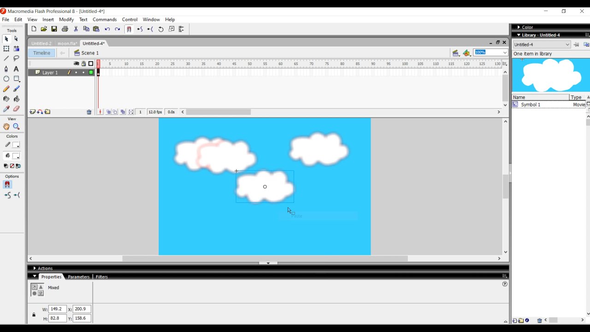Screen dimensions: 590x332
Task: Open the Commands menu
Action: [x=105, y=20]
